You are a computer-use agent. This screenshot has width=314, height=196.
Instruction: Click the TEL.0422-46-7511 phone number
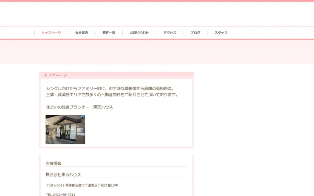[61, 194]
